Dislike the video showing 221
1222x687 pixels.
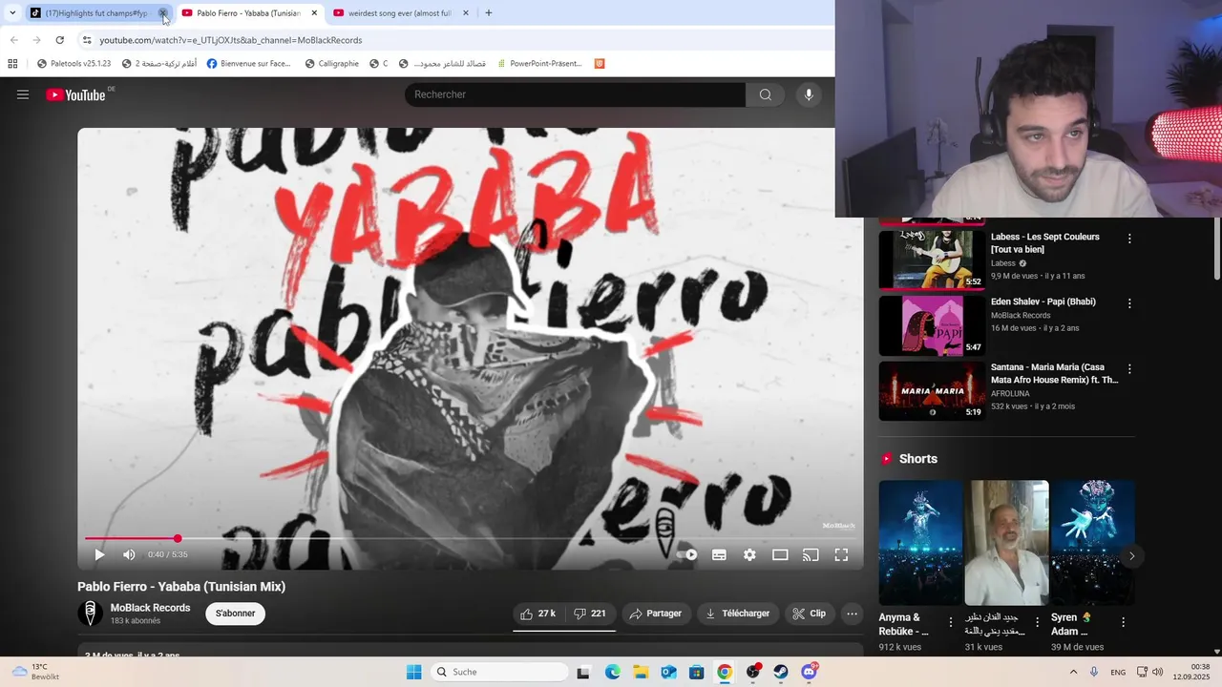click(590, 614)
